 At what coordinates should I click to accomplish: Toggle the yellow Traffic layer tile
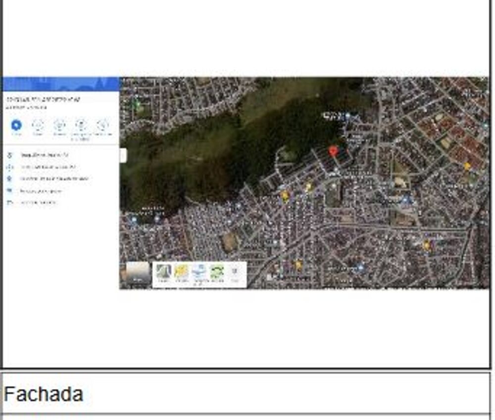click(x=182, y=272)
